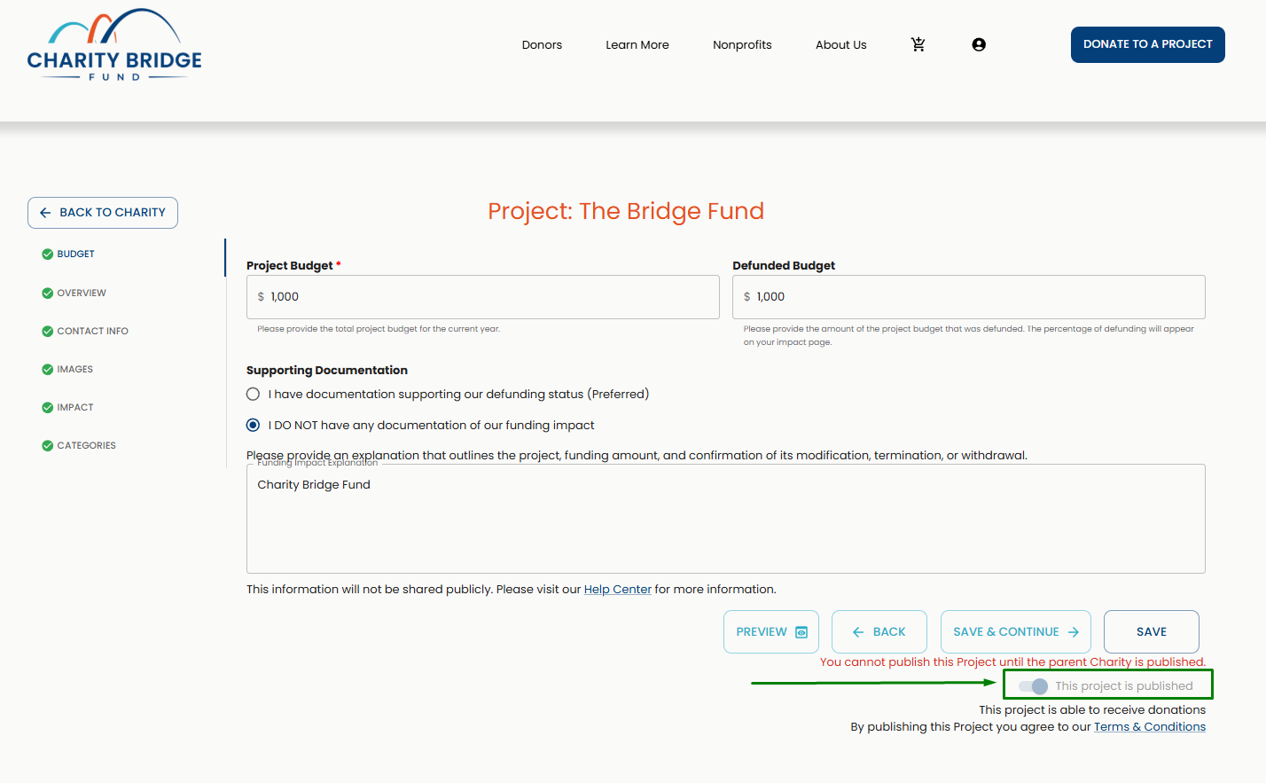The height and width of the screenshot is (783, 1266).
Task: Open the Nonprofits menu item
Action: point(742,45)
